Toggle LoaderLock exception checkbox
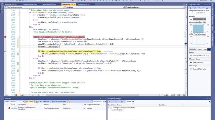This screenshot has height=120, width=215. click(113, 110)
